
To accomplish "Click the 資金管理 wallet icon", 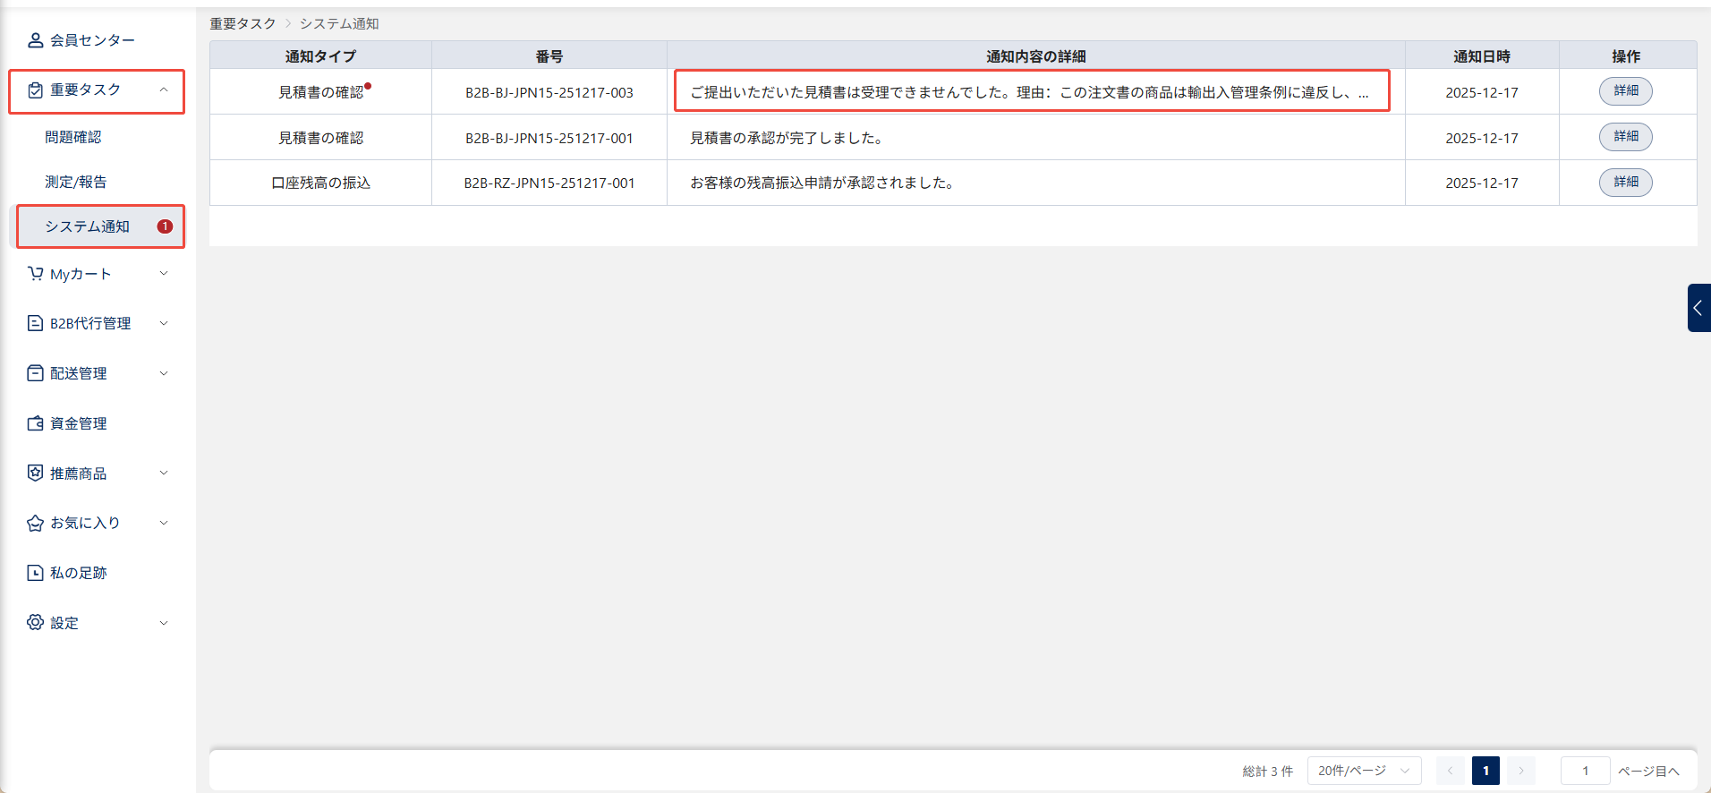I will point(36,423).
